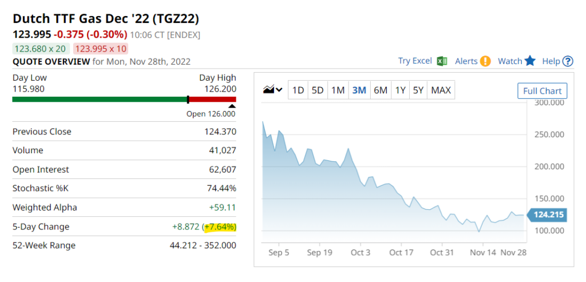Click the orange Alerts exclamation icon
586x282 pixels.
pos(485,61)
